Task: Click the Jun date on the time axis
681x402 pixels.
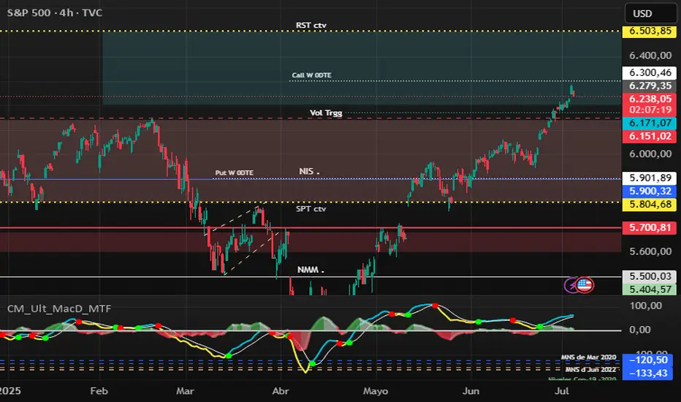Action: click(x=471, y=391)
